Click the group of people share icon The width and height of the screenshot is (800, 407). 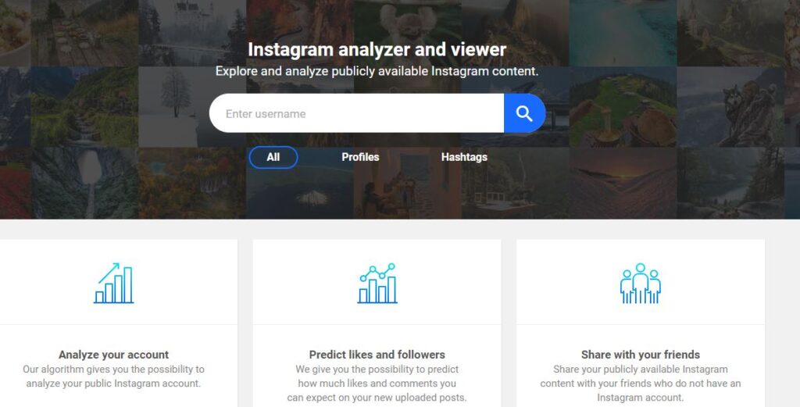(x=641, y=283)
